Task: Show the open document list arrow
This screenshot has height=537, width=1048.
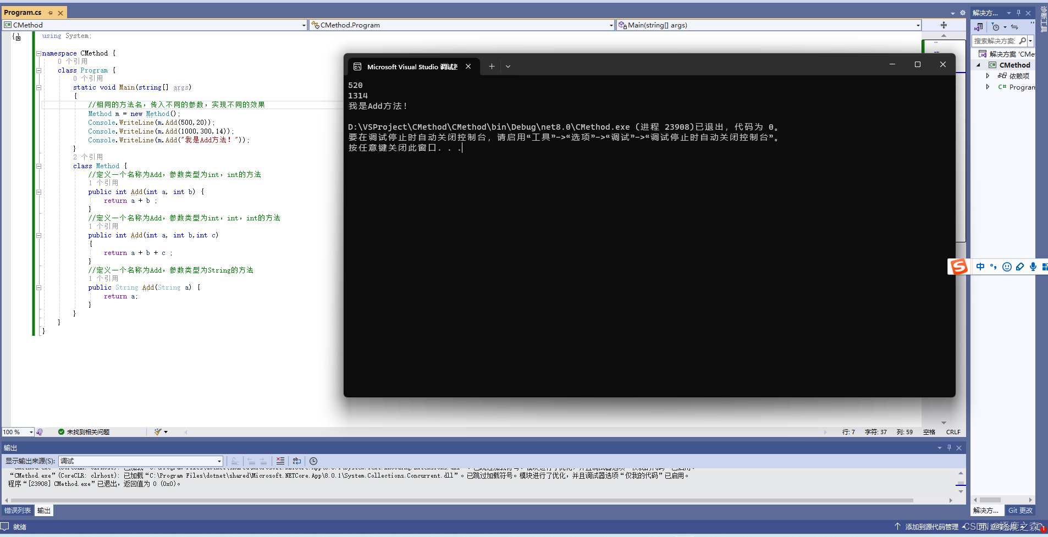Action: coord(953,13)
